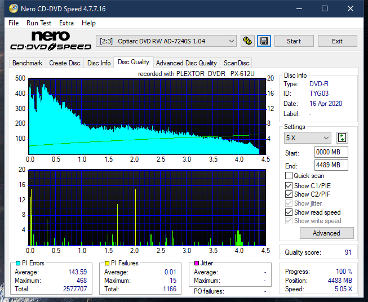Toggle Show read speed checkbox

pos(289,212)
